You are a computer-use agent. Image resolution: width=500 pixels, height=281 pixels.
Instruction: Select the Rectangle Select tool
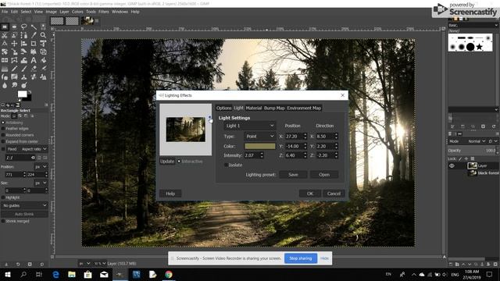click(x=5, y=27)
